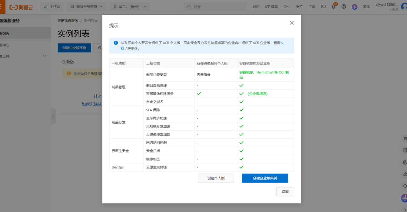Open the 文档 link in the info banner
The width and height of the screenshot is (407, 212).
point(282,43)
